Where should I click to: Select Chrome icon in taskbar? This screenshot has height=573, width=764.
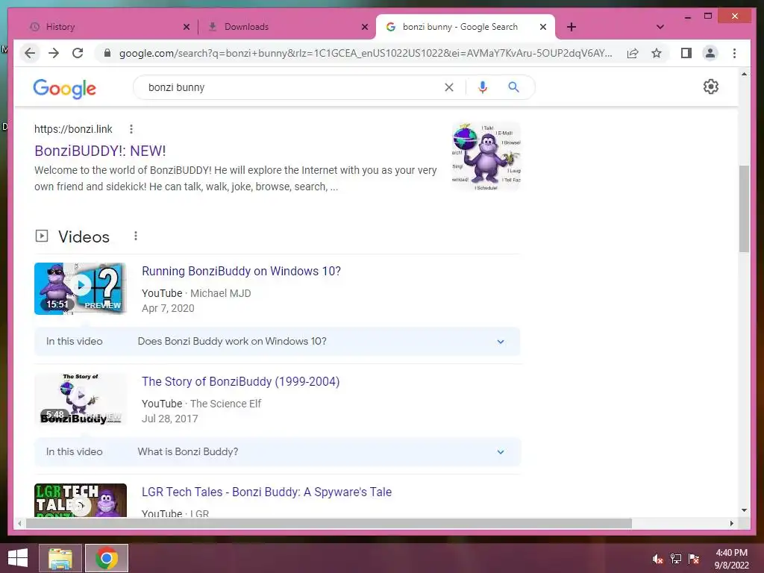coord(107,558)
